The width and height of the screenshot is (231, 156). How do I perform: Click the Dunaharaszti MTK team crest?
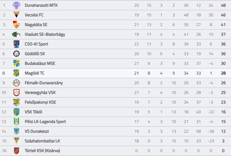[x=16, y=5]
